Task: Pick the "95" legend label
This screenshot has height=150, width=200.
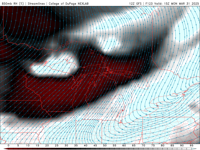Action: pos(191,145)
